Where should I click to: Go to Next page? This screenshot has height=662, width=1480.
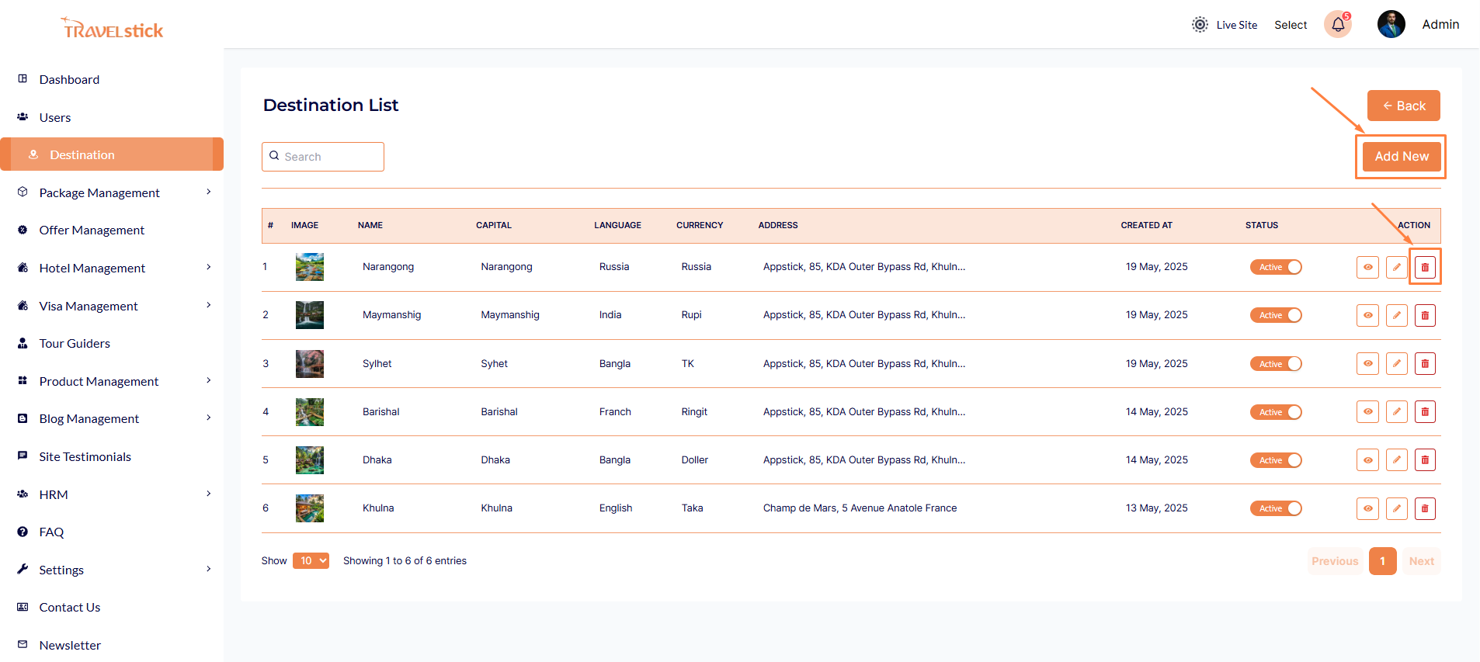(x=1421, y=561)
